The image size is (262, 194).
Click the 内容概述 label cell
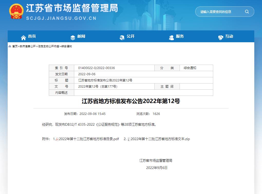(x=61, y=93)
